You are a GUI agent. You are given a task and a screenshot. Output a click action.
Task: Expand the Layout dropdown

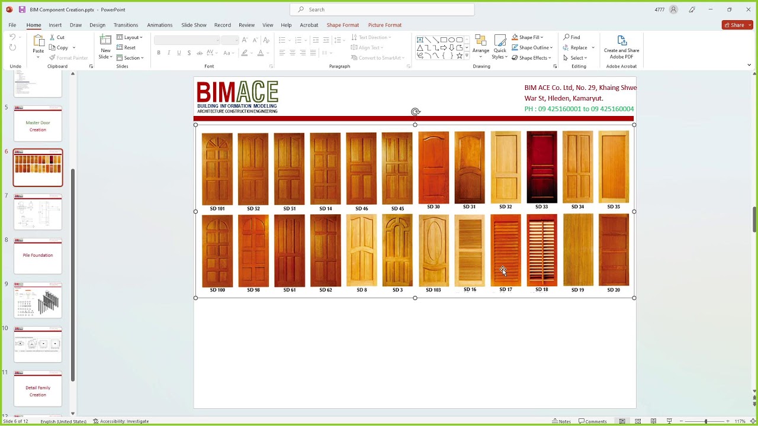click(x=130, y=37)
